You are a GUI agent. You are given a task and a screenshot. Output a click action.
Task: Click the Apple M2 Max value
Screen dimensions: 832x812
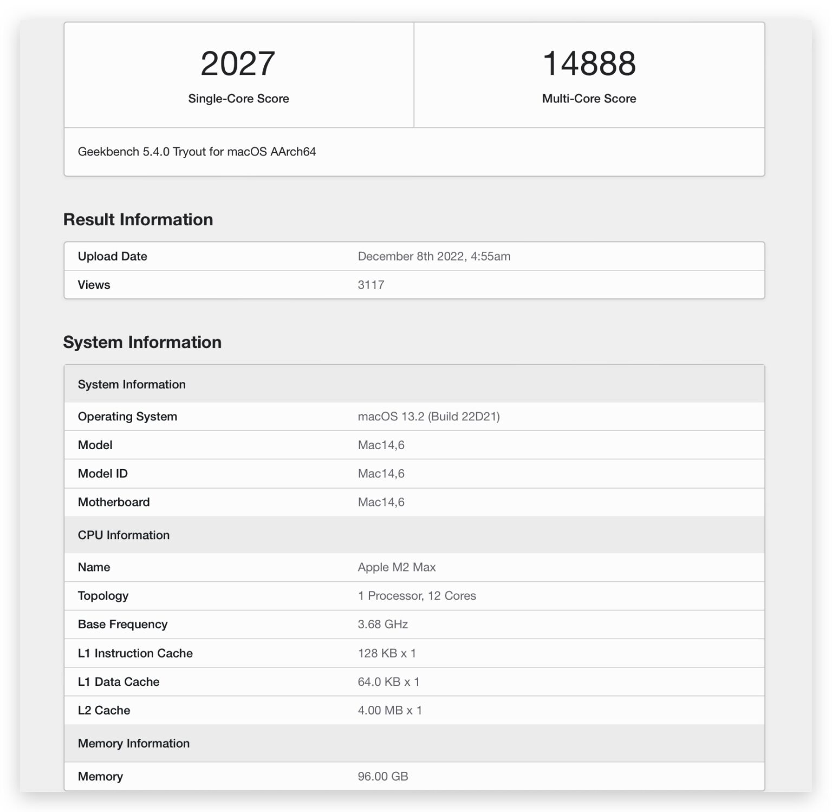point(396,567)
